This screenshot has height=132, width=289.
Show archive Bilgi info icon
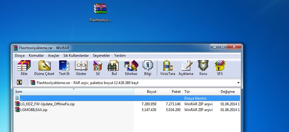(148, 66)
